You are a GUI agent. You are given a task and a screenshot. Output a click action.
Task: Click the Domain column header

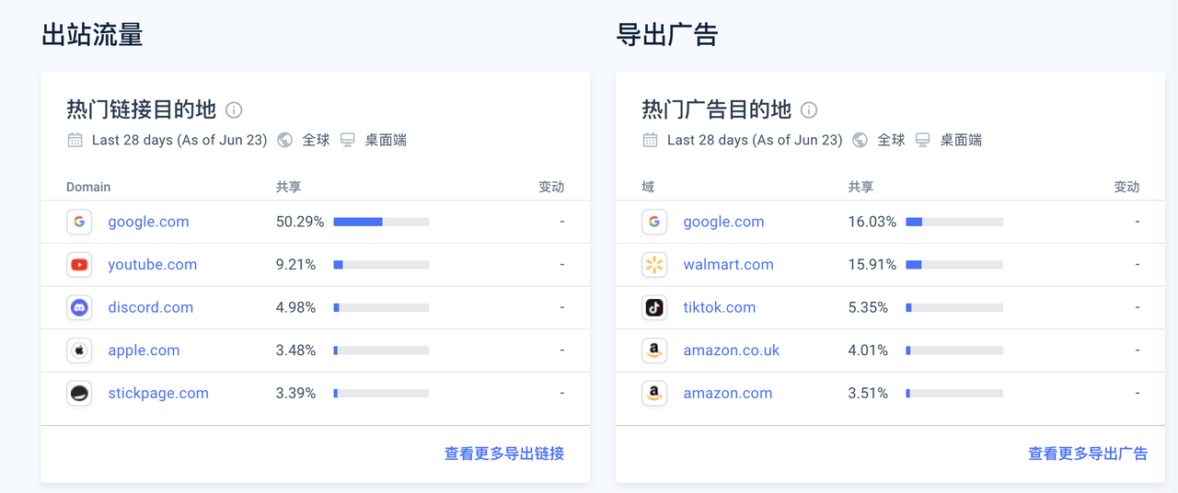(88, 187)
